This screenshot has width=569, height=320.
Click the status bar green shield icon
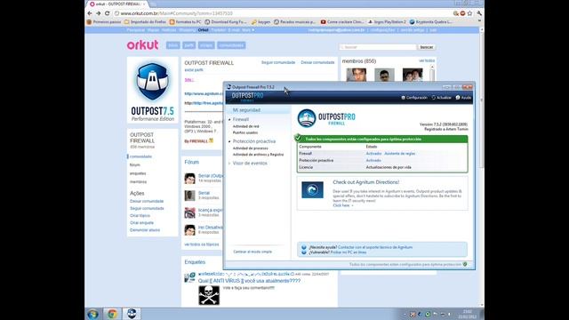465,264
